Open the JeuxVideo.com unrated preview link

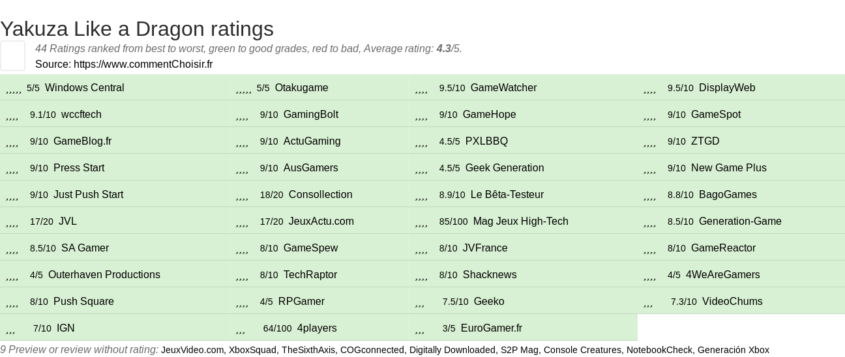point(192,350)
